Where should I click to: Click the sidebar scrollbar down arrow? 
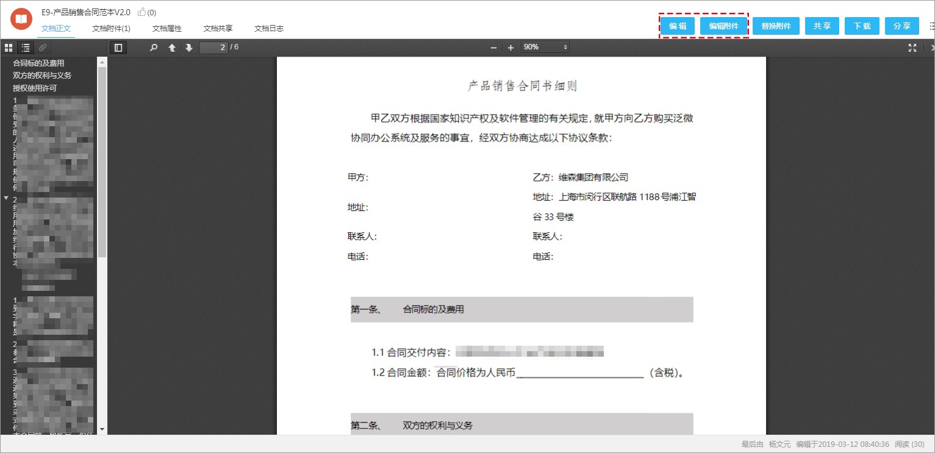click(x=102, y=430)
